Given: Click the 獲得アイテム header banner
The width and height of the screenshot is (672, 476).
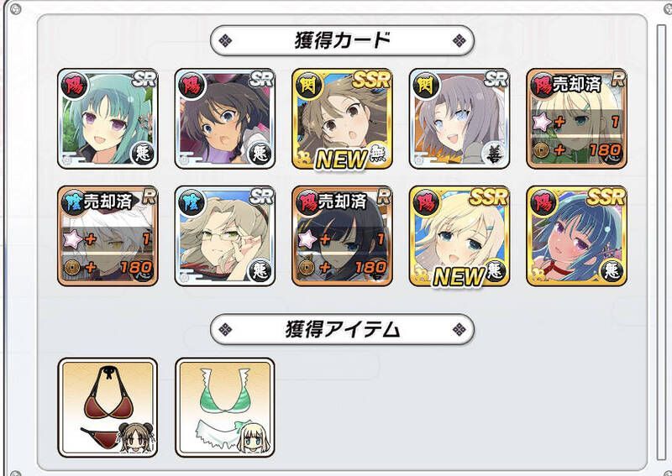Looking at the screenshot, I should pos(342,329).
